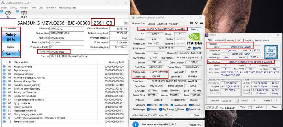283x127 pixels.
Task: Select the Disk 1 status orb
Action: 18,11
